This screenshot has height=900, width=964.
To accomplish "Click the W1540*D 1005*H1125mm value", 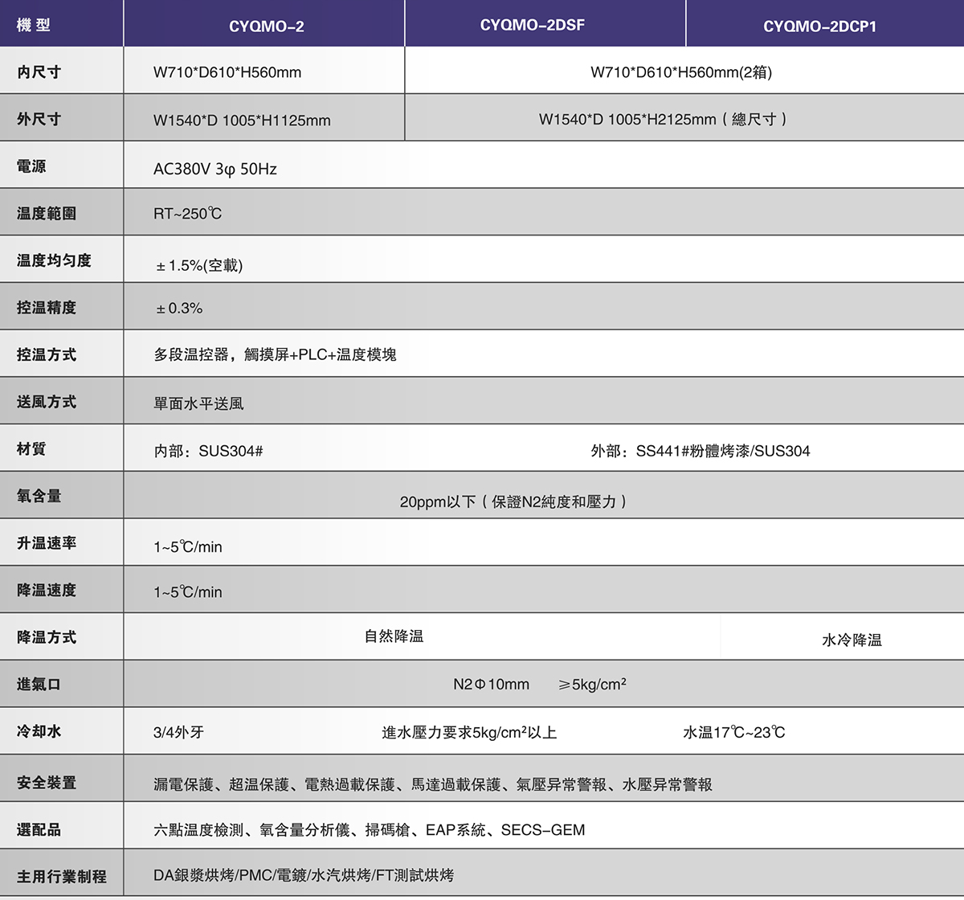I will coord(242,121).
